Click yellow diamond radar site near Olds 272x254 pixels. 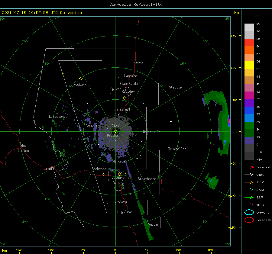(115, 131)
